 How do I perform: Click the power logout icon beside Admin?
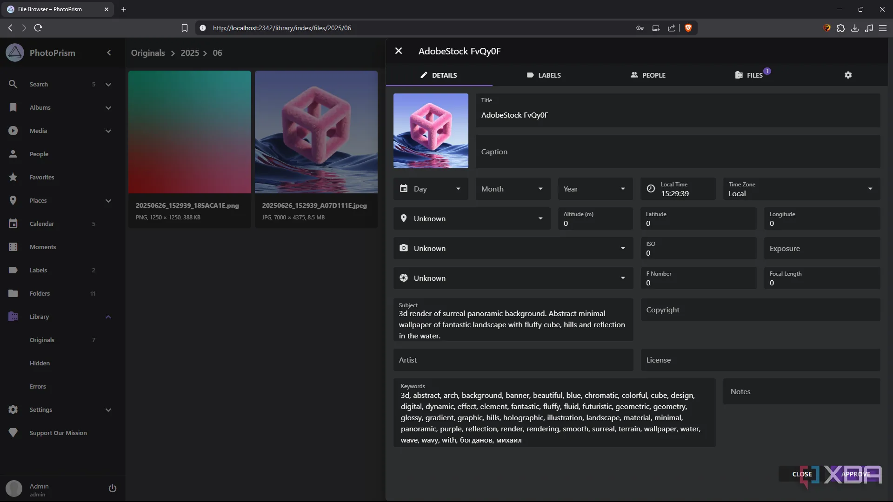(112, 488)
